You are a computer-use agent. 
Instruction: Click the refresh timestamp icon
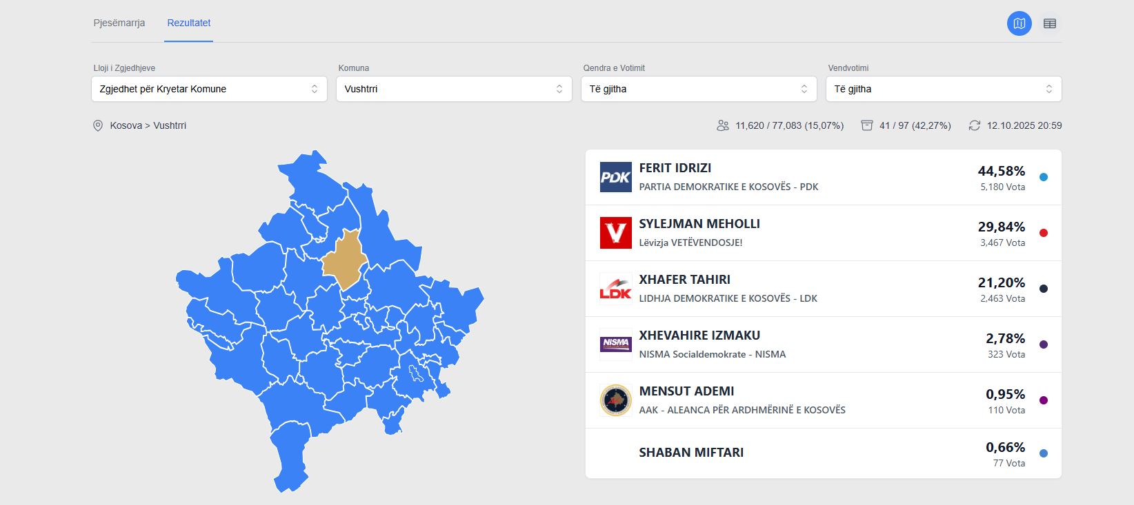974,125
